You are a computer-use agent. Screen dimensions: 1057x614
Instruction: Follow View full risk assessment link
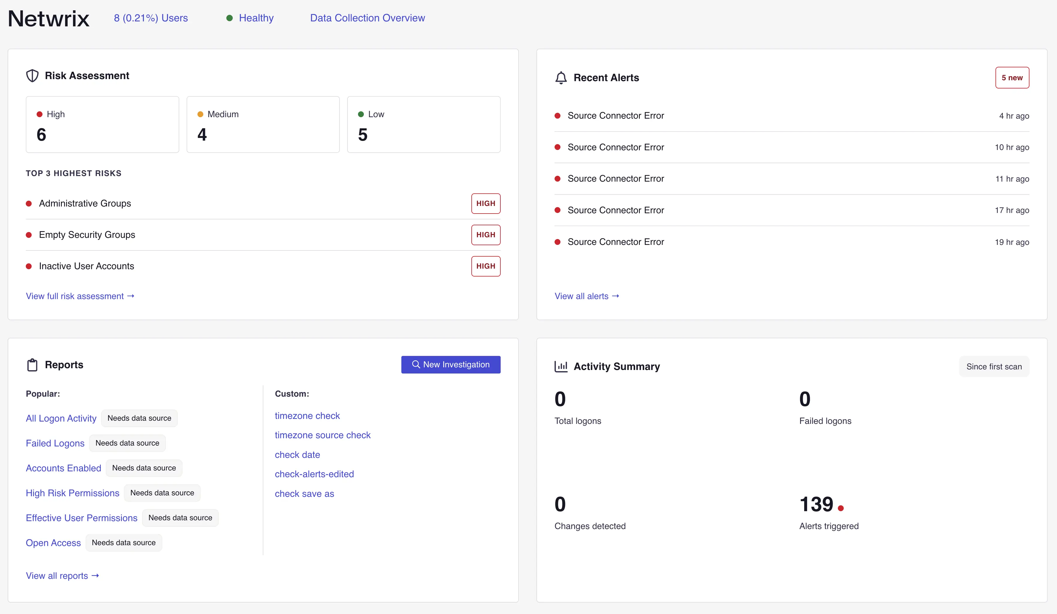coord(80,296)
